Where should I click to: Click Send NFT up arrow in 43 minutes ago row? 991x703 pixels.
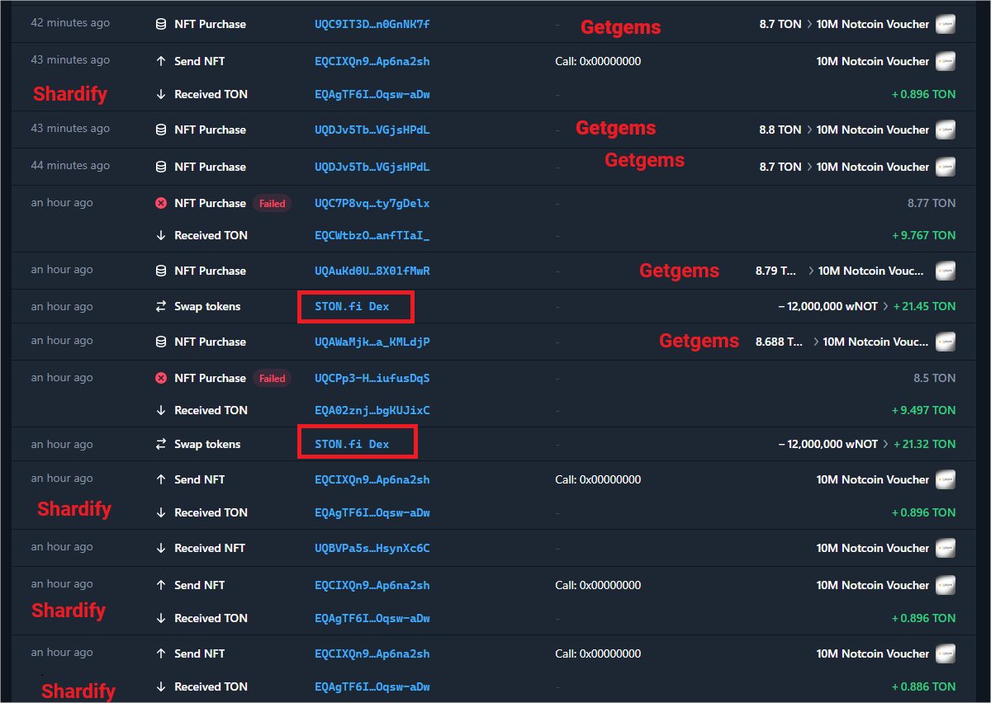coord(161,61)
